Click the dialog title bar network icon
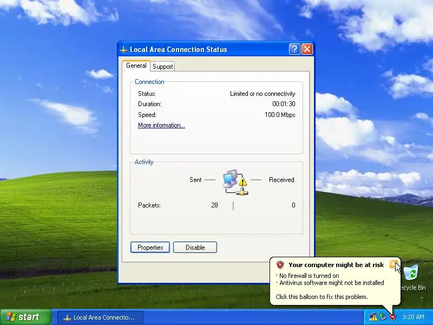 click(x=123, y=49)
